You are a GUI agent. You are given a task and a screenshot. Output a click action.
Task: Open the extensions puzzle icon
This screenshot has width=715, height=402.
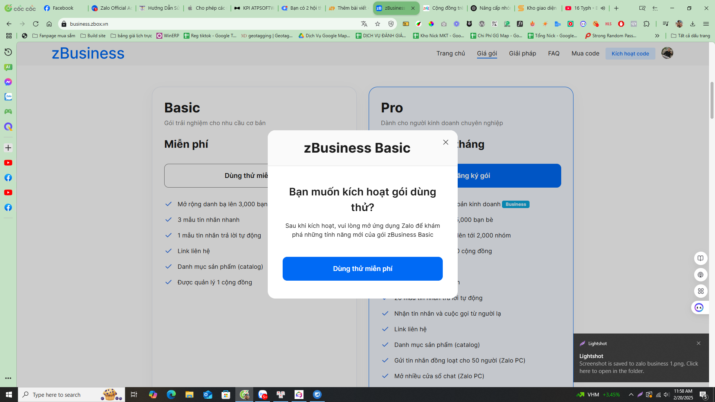click(x=646, y=24)
